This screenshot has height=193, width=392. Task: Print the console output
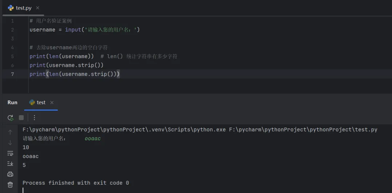pos(10,174)
